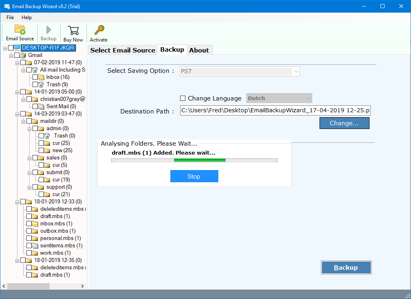The width and height of the screenshot is (411, 299).
Task: Switch to the About tab
Action: point(199,50)
